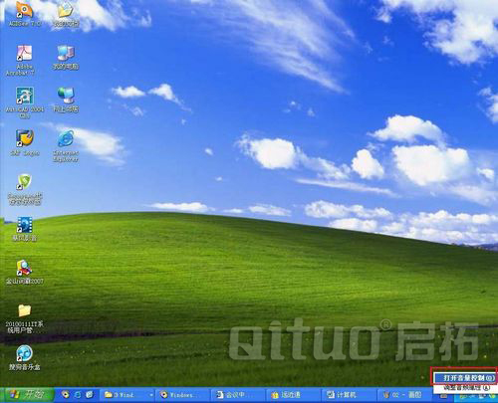Screen dimensions: 498x403
Task: Switch to the 02 - 画图 Paint taskbar window
Action: [405, 395]
